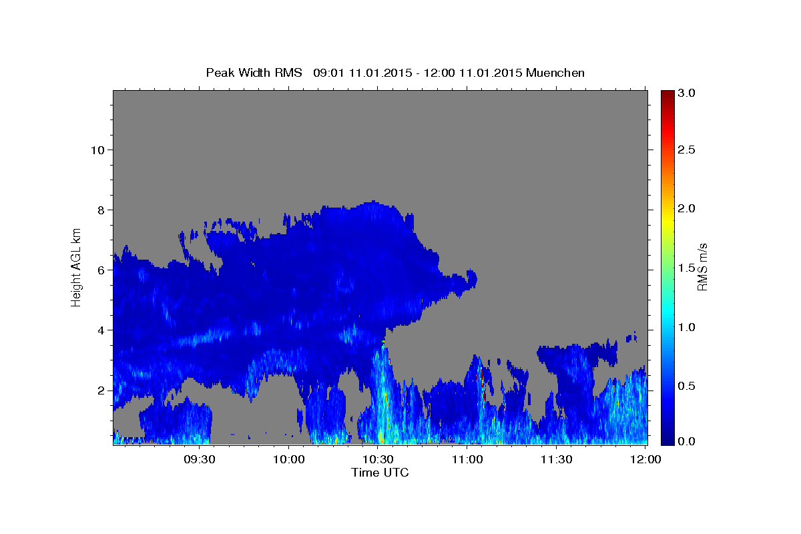Image resolution: width=801 pixels, height=534 pixels.
Task: Click the colorbar value 0.5
Action: [688, 386]
